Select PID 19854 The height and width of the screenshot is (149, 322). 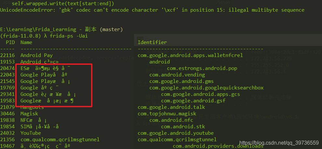pyautogui.click(x=7, y=127)
